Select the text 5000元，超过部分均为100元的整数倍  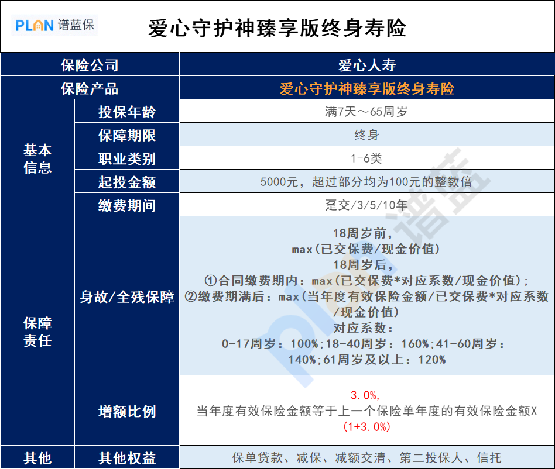(366, 182)
